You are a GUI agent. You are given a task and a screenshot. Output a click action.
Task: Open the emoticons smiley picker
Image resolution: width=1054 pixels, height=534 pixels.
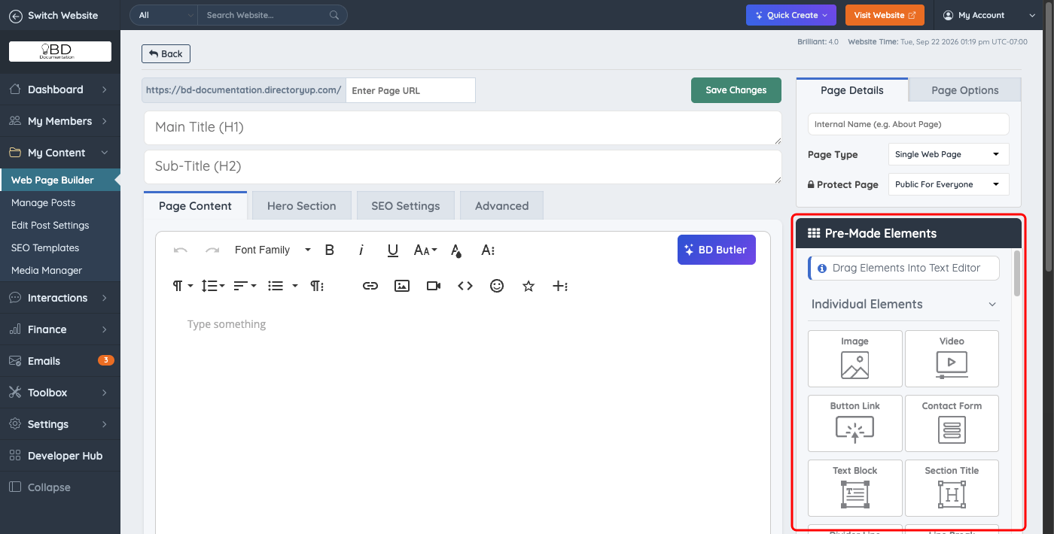click(x=497, y=286)
